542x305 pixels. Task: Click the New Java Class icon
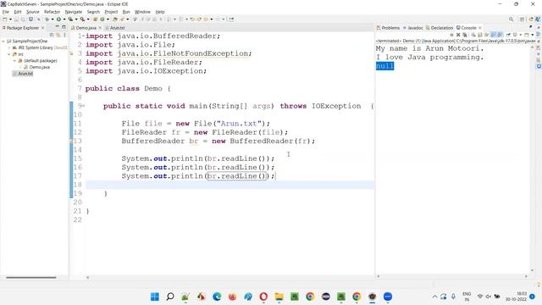pos(102,19)
